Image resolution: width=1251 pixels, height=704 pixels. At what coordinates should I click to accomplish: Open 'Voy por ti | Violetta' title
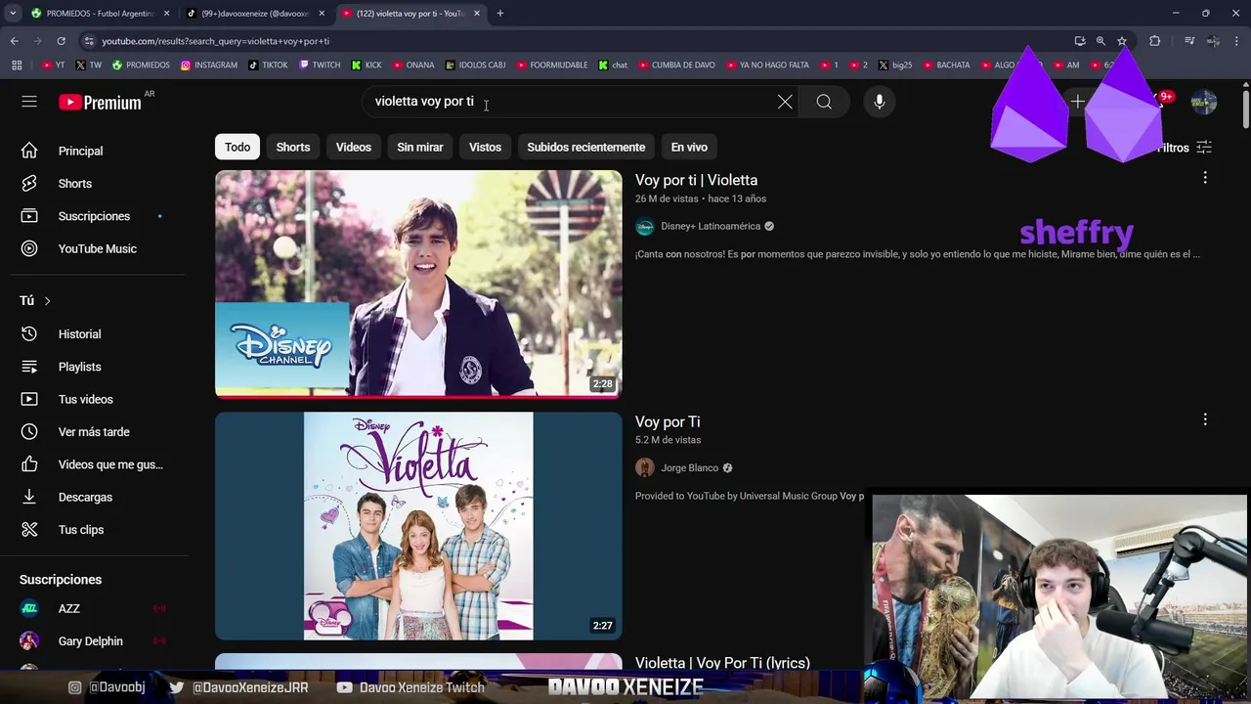(696, 180)
